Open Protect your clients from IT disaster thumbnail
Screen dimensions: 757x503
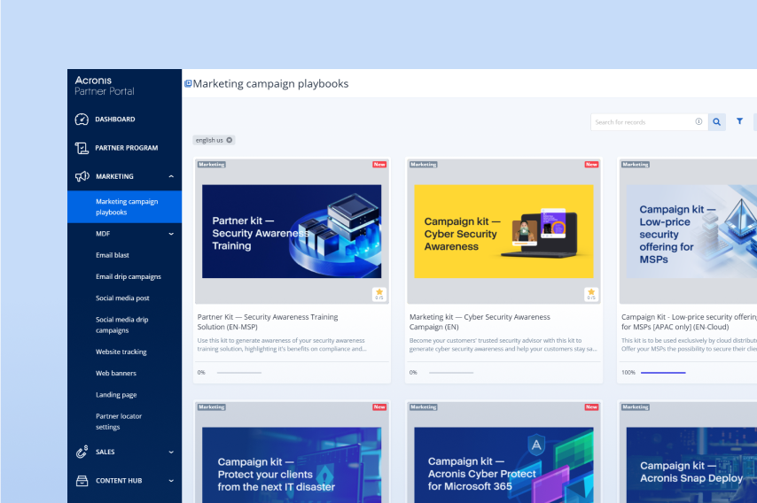pos(292,465)
